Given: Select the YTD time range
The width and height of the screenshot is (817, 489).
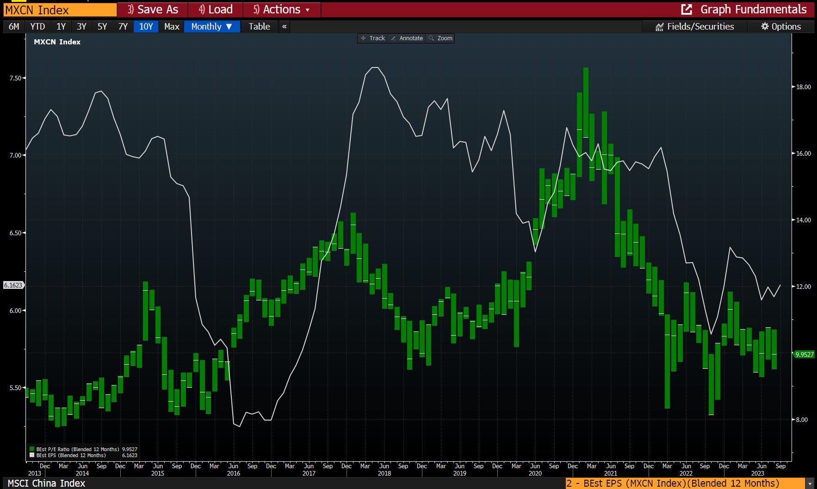Looking at the screenshot, I should pos(37,26).
